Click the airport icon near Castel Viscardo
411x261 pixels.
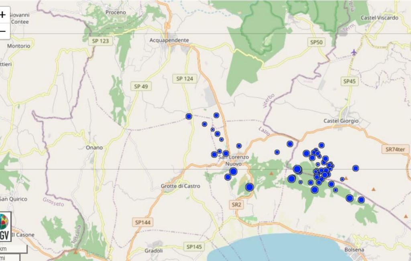tap(354, 52)
